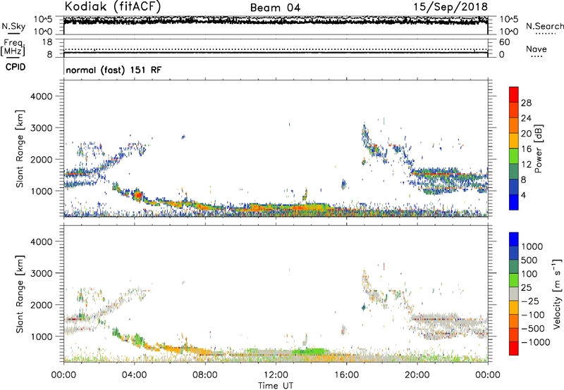Click the '08:00' time tick label
564x390 pixels.
[x=205, y=375]
